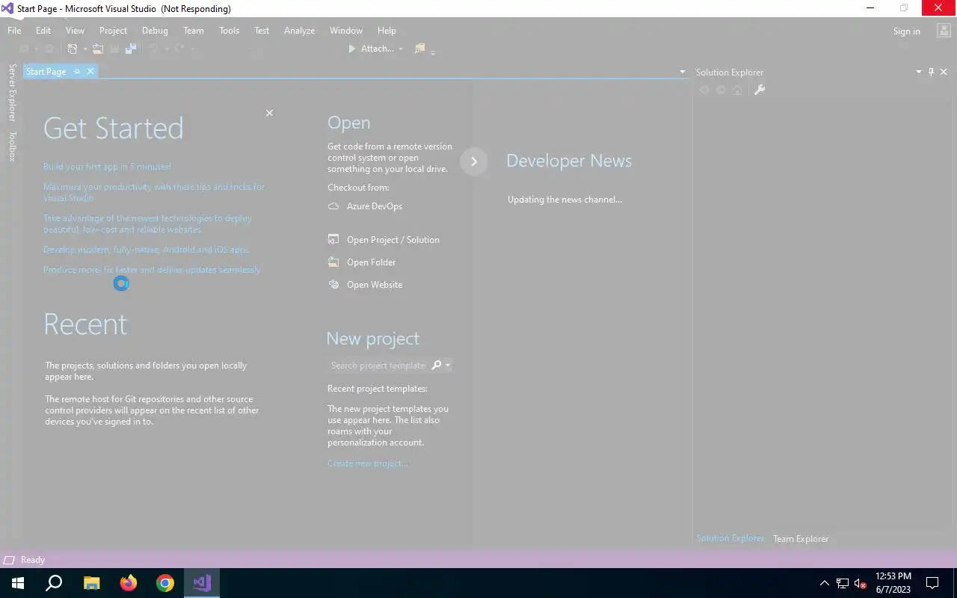This screenshot has height=598, width=957.
Task: Click 'Develop modern, fully-native, Android and iOS apps' link
Action: tap(147, 250)
